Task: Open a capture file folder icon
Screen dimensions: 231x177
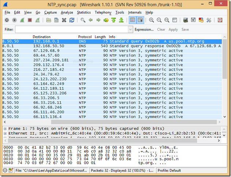Action: click(x=49, y=20)
